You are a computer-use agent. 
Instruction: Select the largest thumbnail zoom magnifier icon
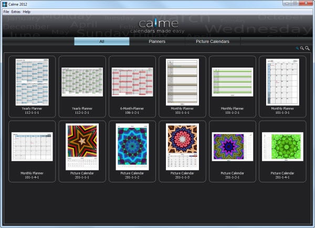[307, 48]
